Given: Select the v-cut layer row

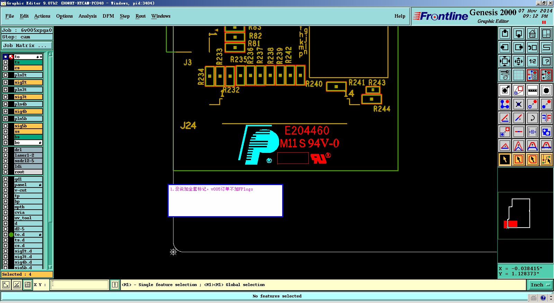Looking at the screenshot, I should pos(28,190).
